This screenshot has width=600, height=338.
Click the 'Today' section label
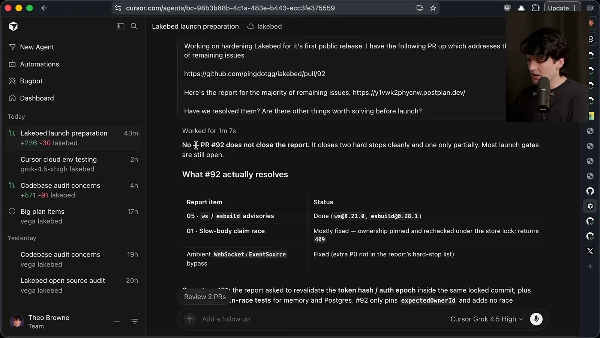coord(16,117)
